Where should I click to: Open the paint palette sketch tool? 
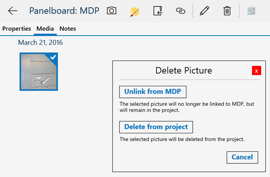point(135,12)
